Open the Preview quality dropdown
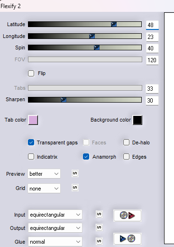Screen dimensions: 174x247 click(44, 174)
